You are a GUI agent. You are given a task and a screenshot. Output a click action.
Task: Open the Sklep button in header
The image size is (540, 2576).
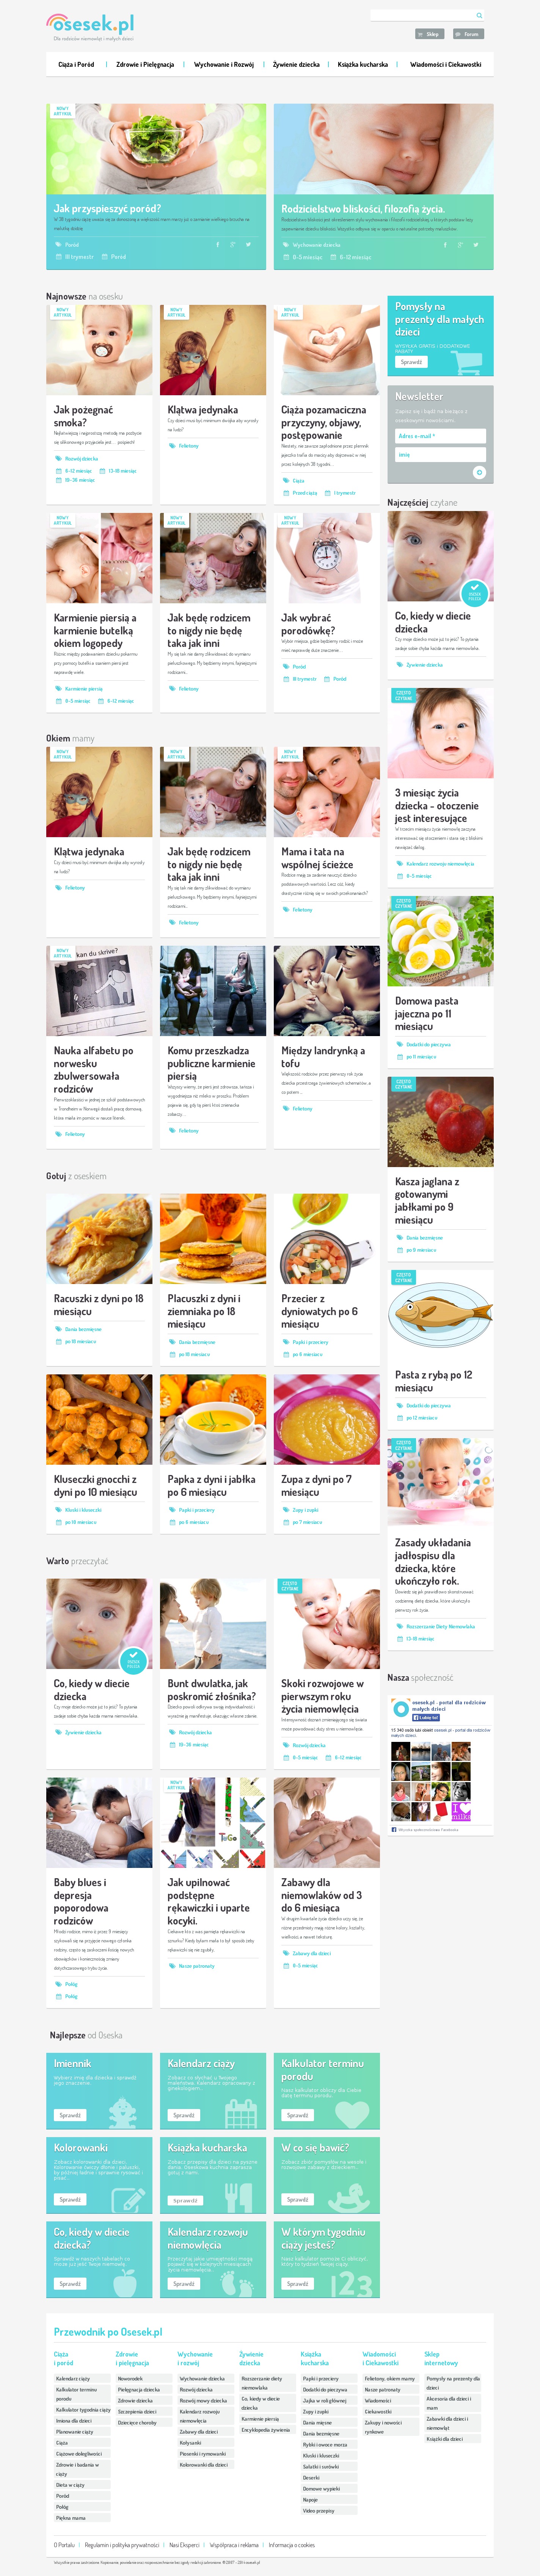(x=429, y=34)
